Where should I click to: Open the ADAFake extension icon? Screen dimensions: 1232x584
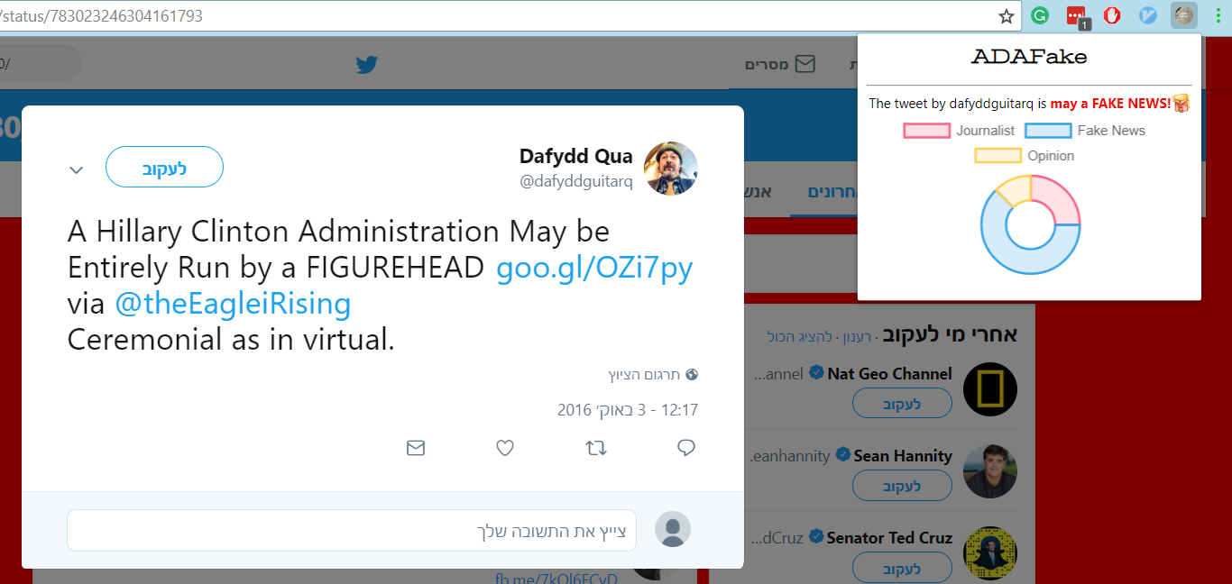[x=1183, y=15]
